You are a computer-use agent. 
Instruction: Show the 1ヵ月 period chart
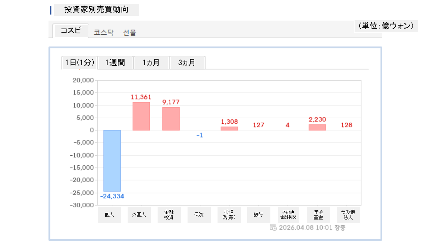tap(151, 63)
